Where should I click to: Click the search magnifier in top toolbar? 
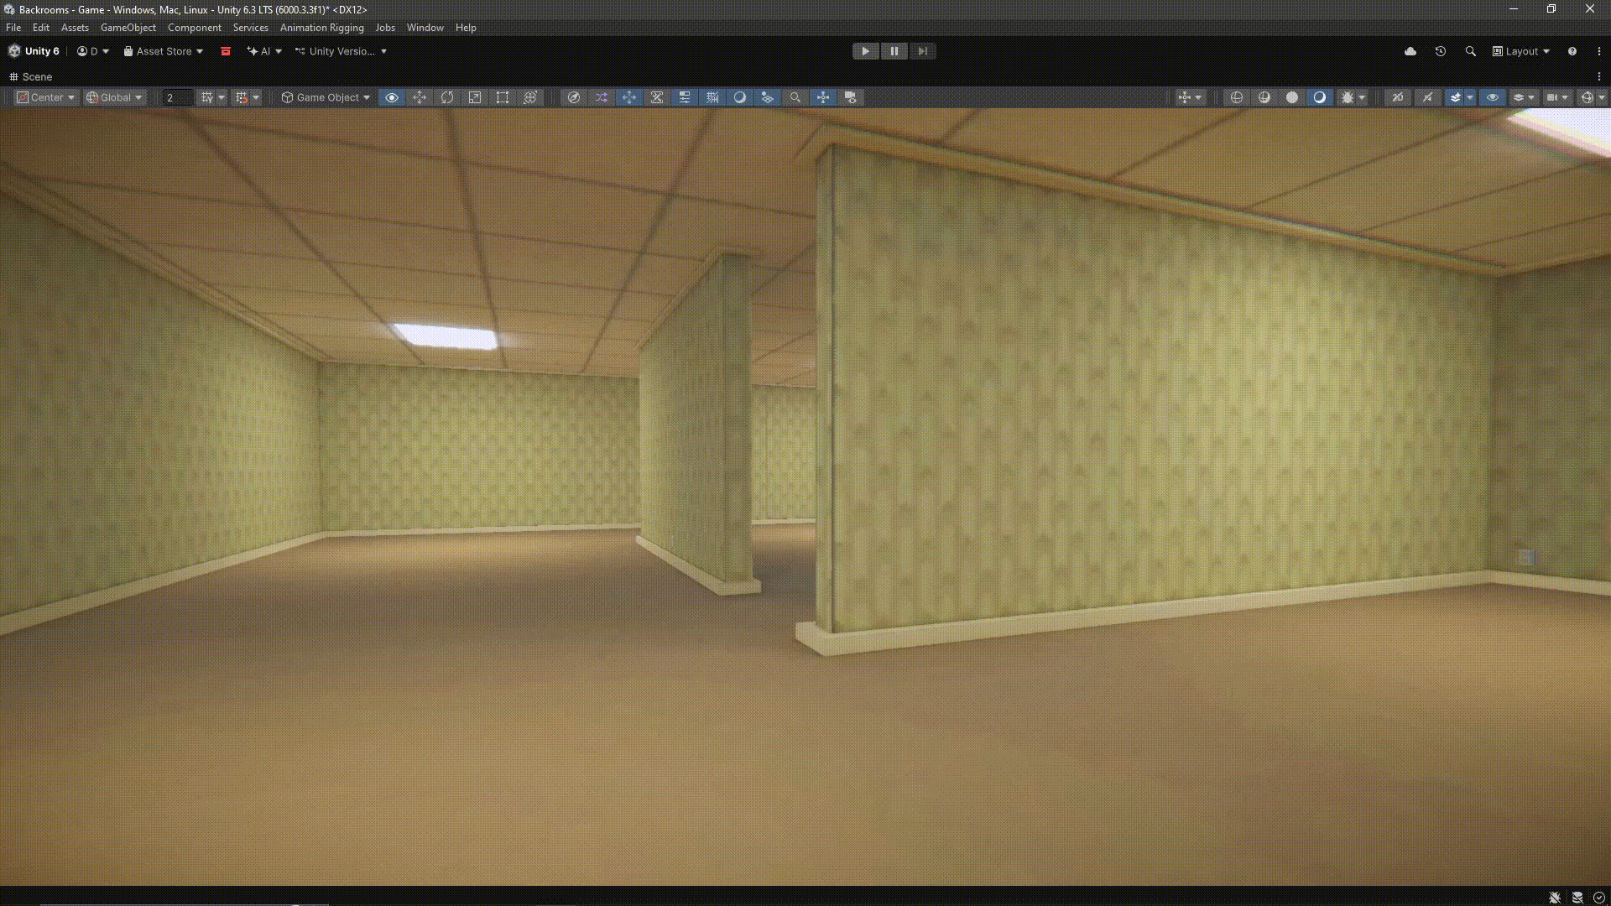[x=1471, y=51]
